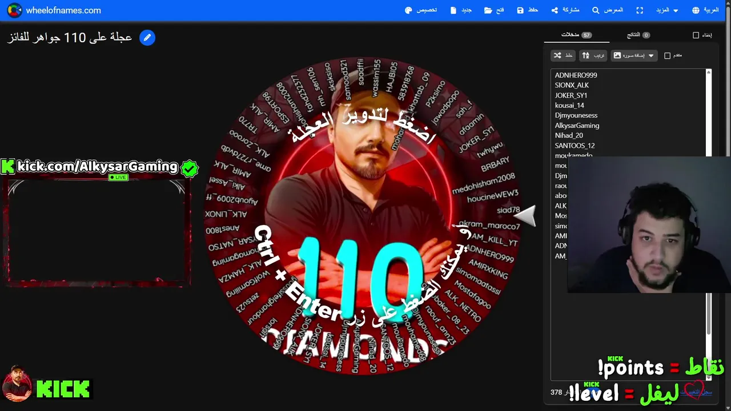The height and width of the screenshot is (411, 731).
Task: Switch to the مدخلات entries tab
Action: pyautogui.click(x=576, y=35)
